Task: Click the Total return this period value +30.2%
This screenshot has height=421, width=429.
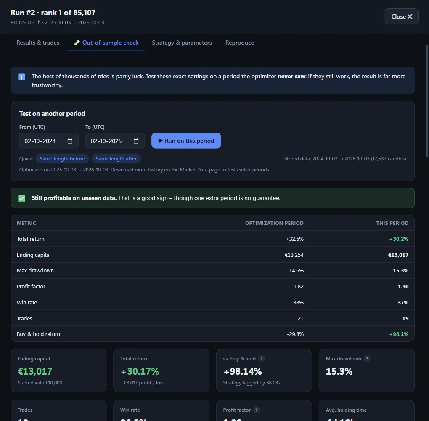Action: point(399,239)
